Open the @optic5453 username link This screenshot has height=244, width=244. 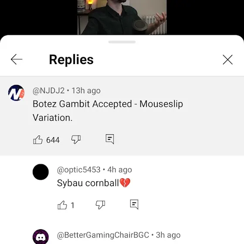[x=78, y=169]
